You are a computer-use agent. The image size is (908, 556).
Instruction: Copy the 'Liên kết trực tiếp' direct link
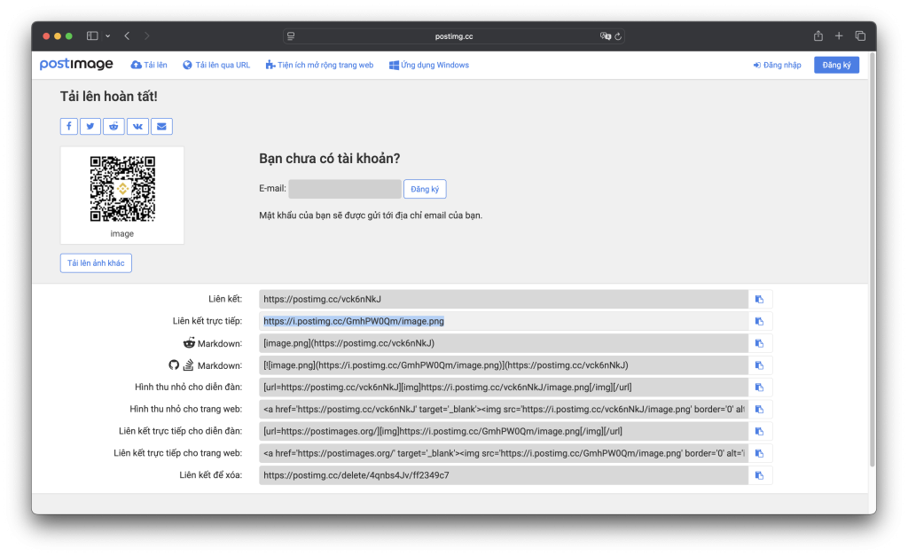[x=760, y=321]
